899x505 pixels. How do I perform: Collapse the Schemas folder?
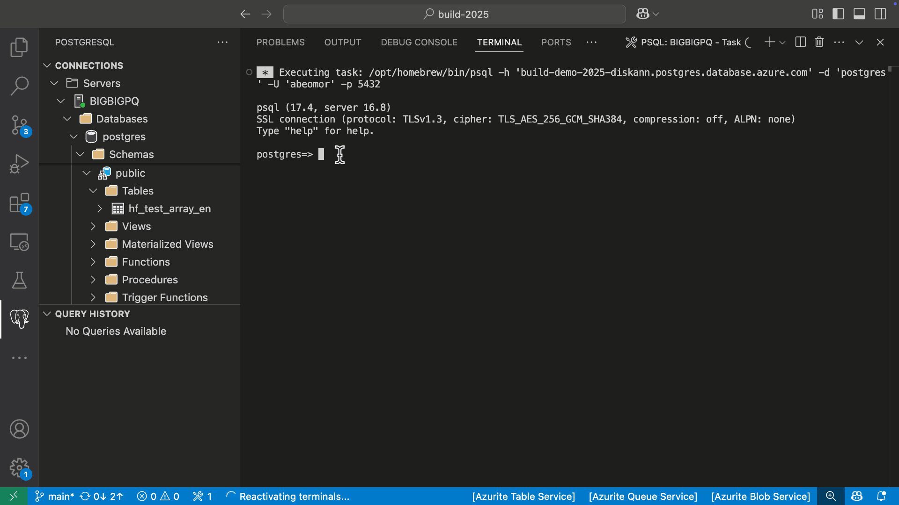coord(81,154)
